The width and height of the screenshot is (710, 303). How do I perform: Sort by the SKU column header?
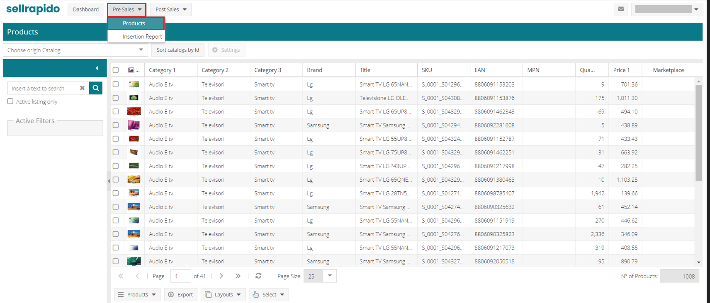443,70
